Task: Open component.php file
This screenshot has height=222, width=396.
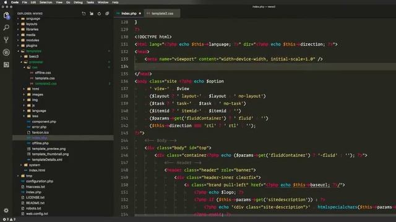Action: [44, 121]
